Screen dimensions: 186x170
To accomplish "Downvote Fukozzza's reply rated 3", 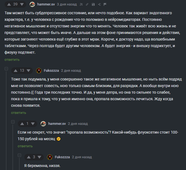I will (39, 157).
